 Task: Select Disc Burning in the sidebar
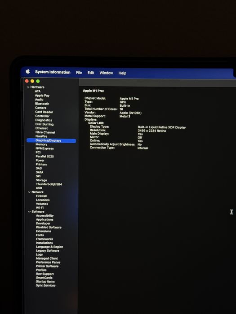point(45,124)
